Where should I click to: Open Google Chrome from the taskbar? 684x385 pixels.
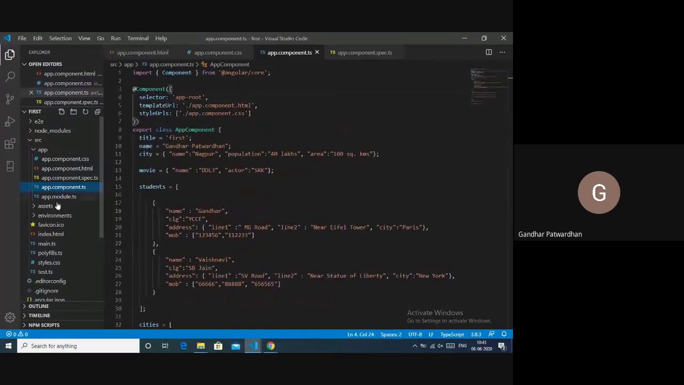(x=270, y=346)
